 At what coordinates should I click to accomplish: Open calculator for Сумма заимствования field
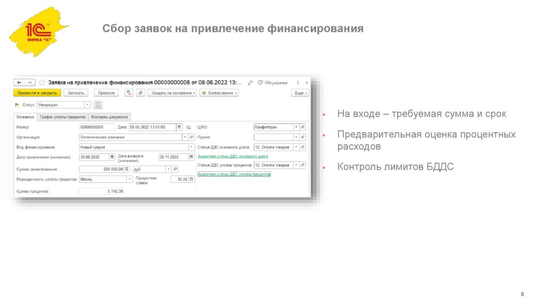tap(126, 169)
